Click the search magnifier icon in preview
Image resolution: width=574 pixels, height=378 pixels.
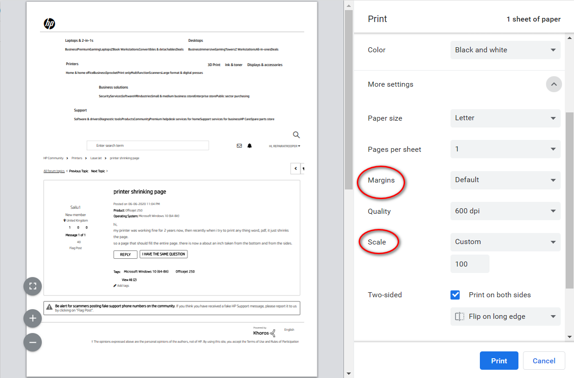(296, 135)
